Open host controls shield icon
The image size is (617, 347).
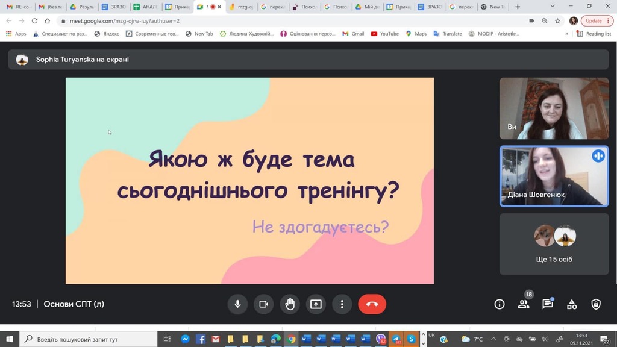point(596,304)
